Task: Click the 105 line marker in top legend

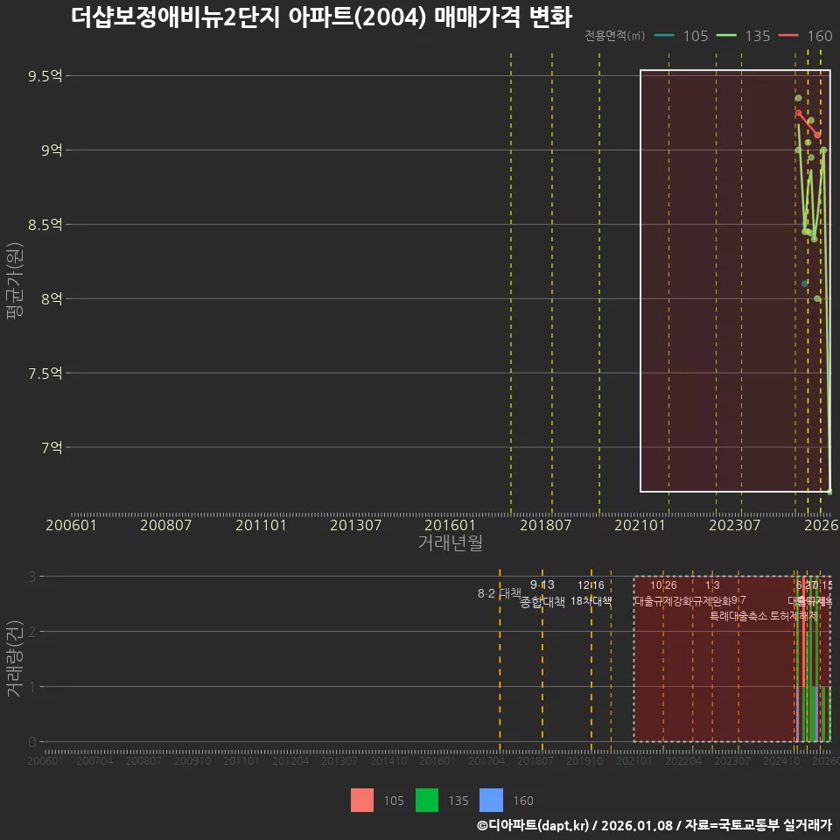Action: pos(665,36)
